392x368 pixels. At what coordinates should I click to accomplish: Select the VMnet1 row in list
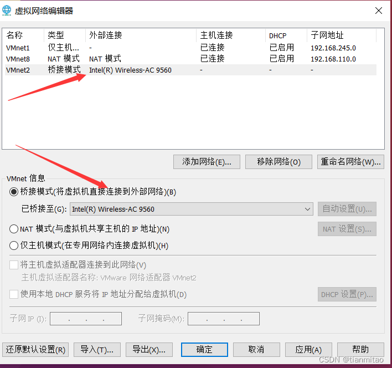coord(18,48)
